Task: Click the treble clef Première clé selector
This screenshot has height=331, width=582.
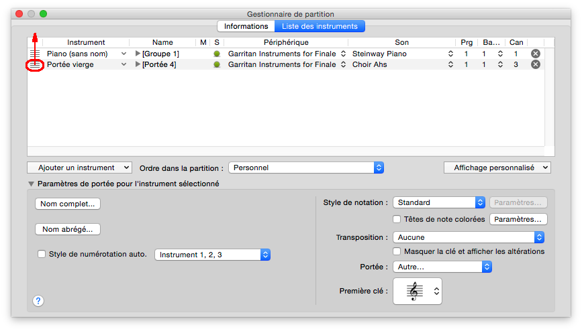Action: (x=417, y=291)
